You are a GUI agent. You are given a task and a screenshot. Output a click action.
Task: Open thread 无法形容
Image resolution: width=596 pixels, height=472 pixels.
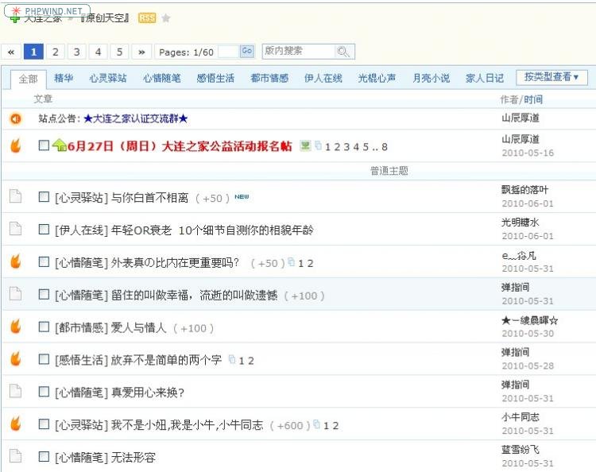[134, 457]
